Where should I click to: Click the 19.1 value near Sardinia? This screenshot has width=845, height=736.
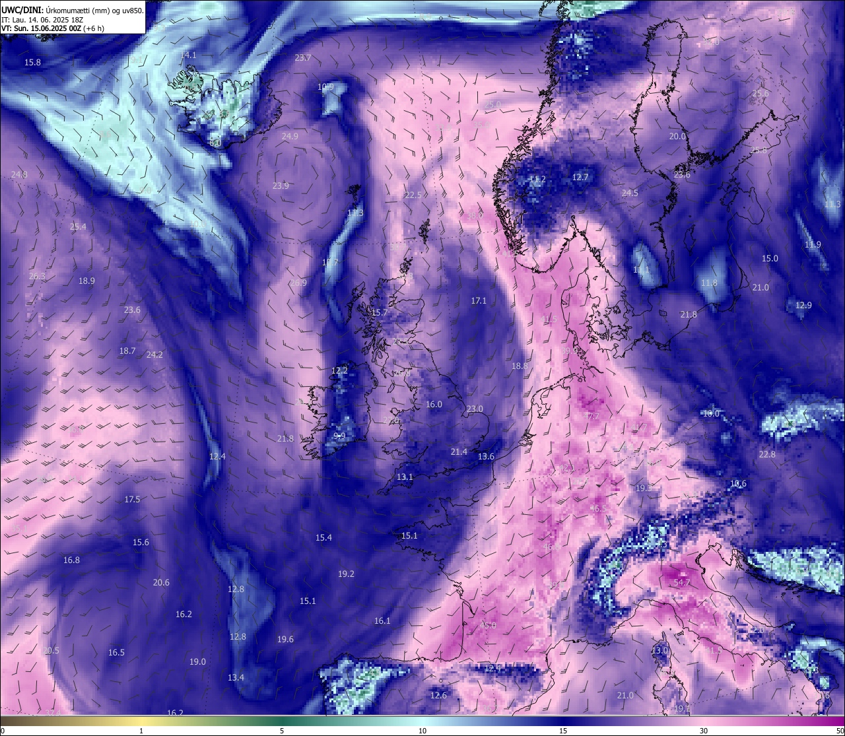[682, 709]
